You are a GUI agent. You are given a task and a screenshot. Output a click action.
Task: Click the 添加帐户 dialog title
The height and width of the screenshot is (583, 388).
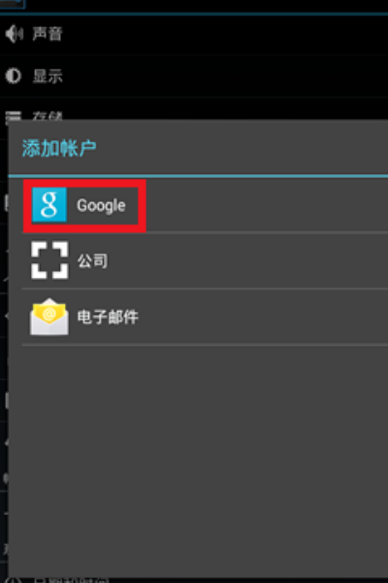coord(59,149)
